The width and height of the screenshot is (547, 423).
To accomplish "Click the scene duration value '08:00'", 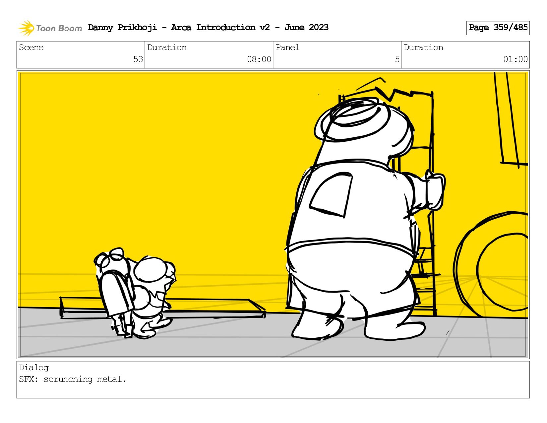I will [x=259, y=59].
